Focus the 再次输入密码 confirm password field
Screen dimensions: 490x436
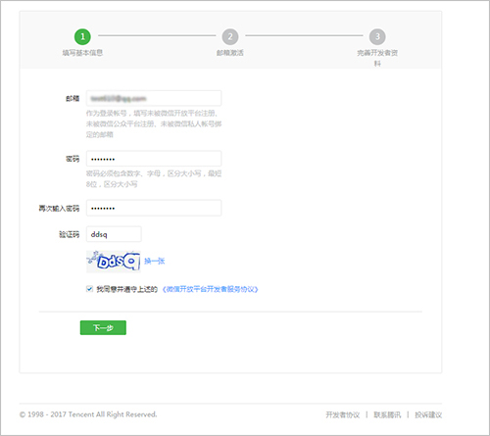[154, 208]
